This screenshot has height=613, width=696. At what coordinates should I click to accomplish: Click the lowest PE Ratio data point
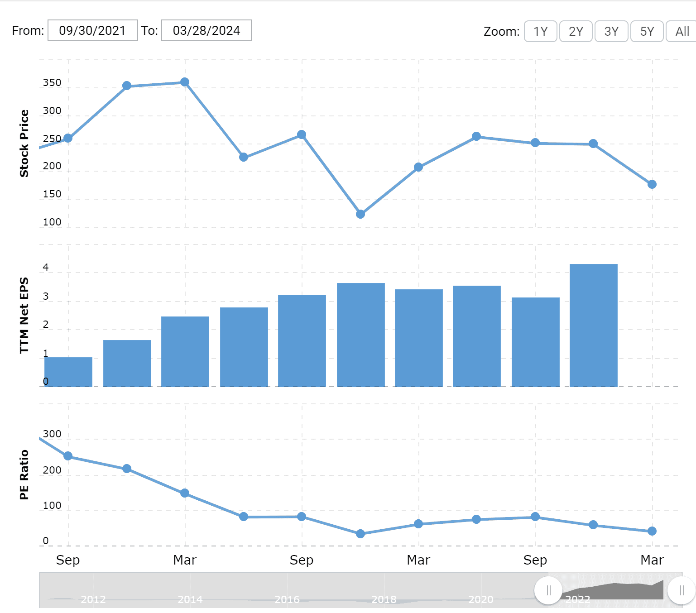[360, 534]
